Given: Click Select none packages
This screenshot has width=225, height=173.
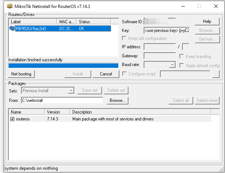Looking at the screenshot, I should [207, 100].
